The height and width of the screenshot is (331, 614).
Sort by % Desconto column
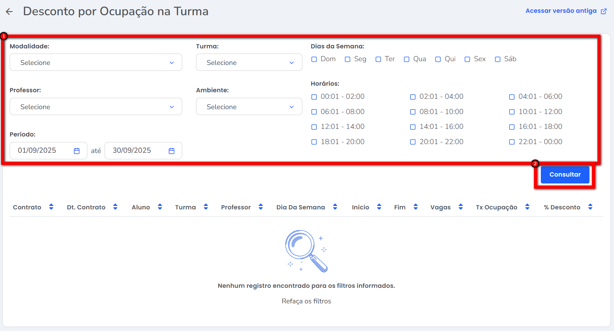point(590,207)
